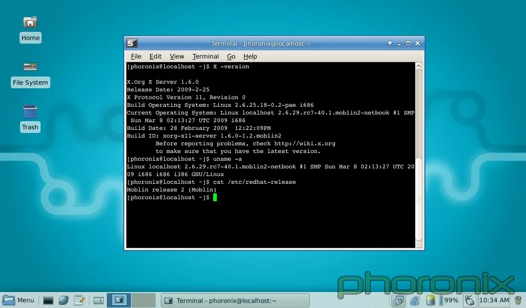Open the Help menu in Terminal
The height and width of the screenshot is (308, 526).
250,56
